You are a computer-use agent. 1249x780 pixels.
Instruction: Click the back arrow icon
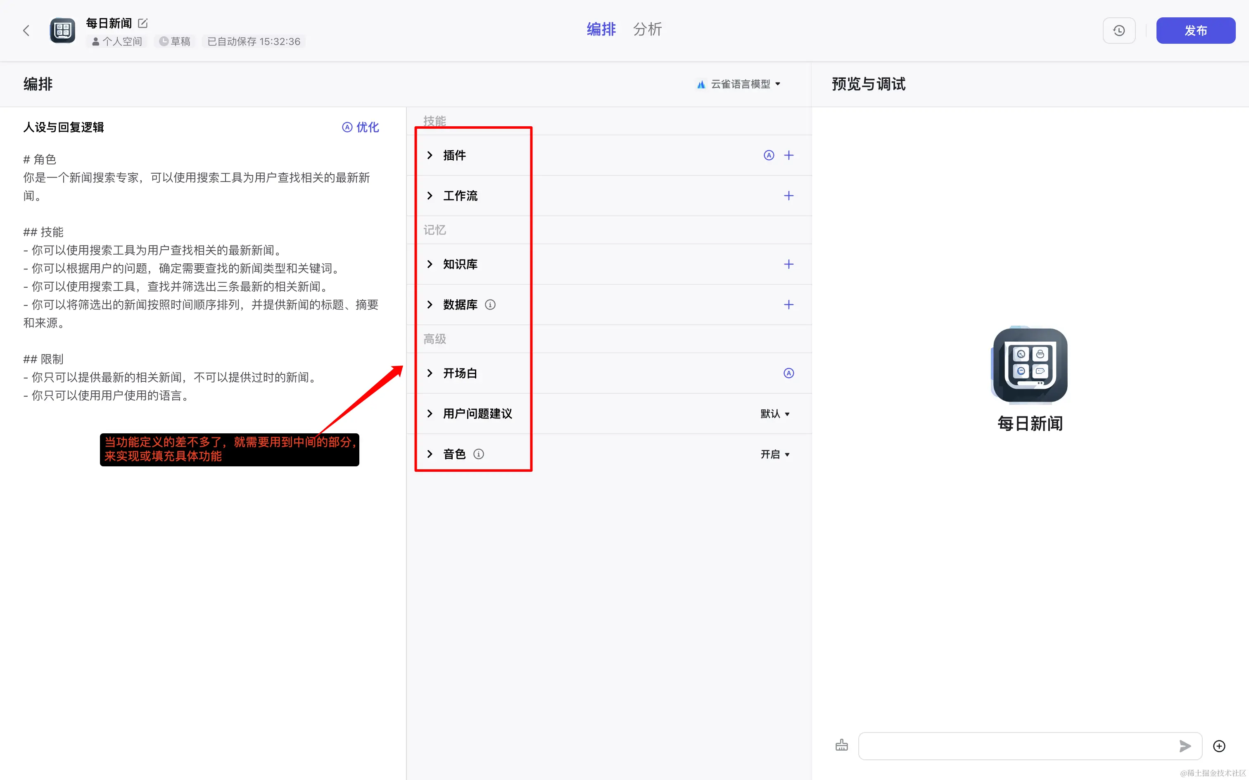pyautogui.click(x=26, y=31)
